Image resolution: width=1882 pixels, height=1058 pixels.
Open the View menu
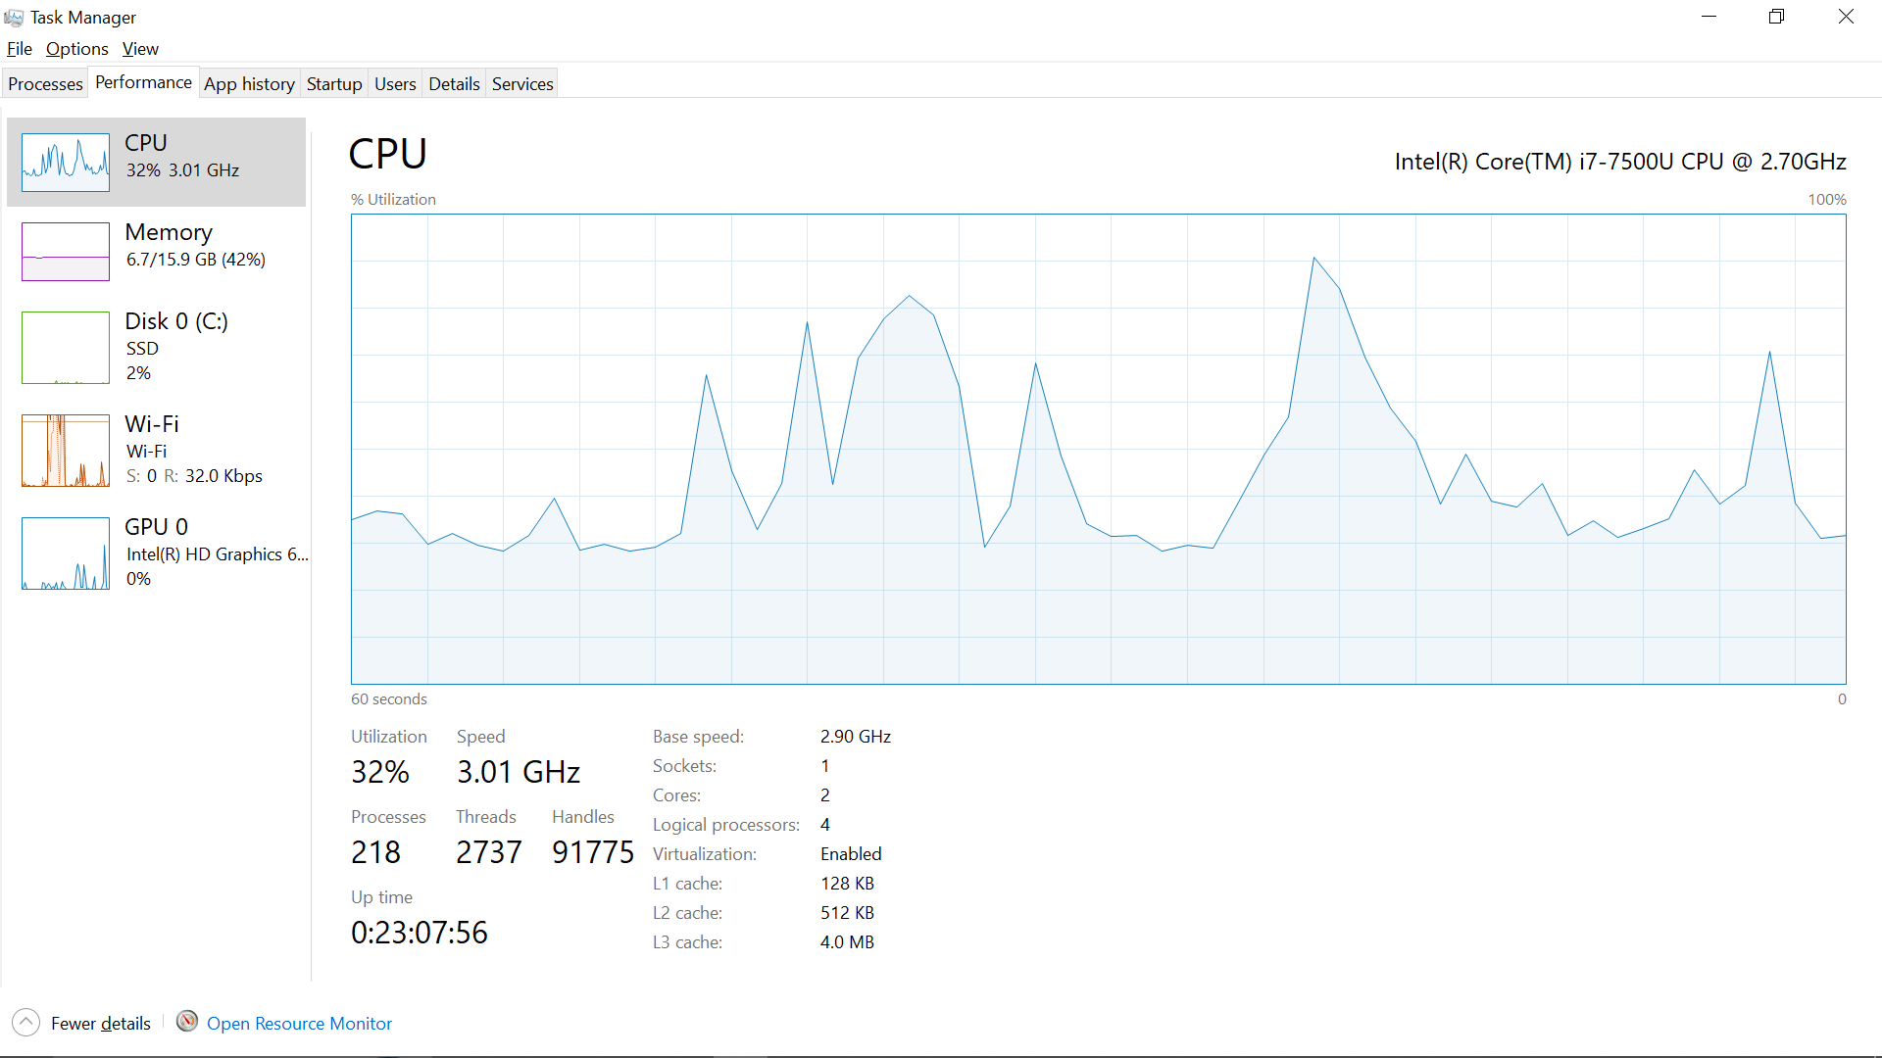[140, 49]
